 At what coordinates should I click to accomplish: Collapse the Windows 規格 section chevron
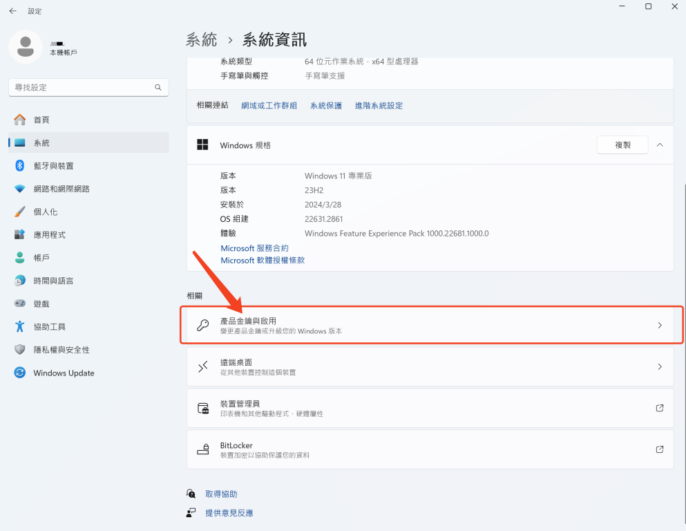660,145
